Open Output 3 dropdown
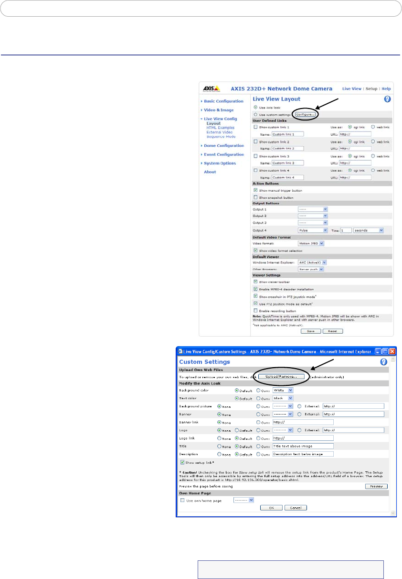The height and width of the screenshot is (579, 402). coord(313,222)
